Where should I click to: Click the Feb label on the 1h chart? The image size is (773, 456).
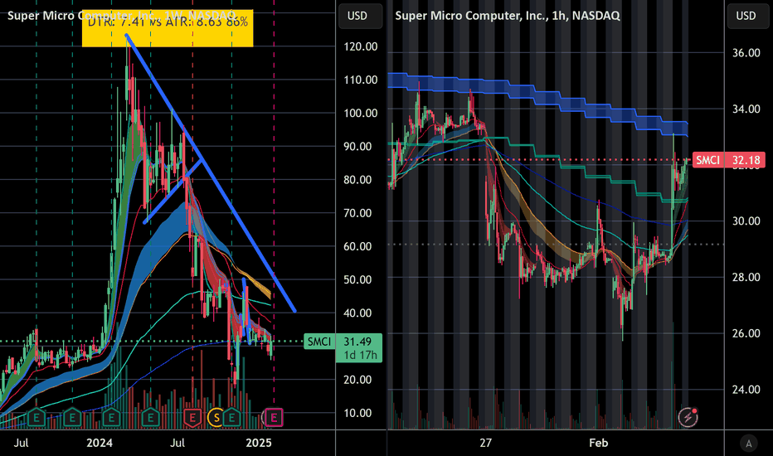(x=599, y=443)
